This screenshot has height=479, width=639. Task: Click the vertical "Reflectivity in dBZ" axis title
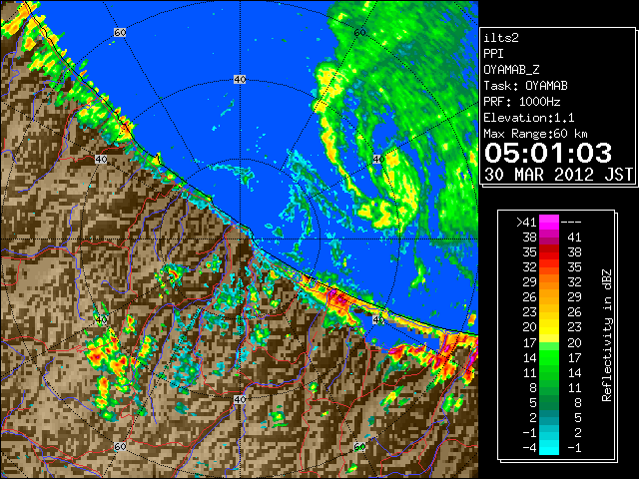pos(607,335)
